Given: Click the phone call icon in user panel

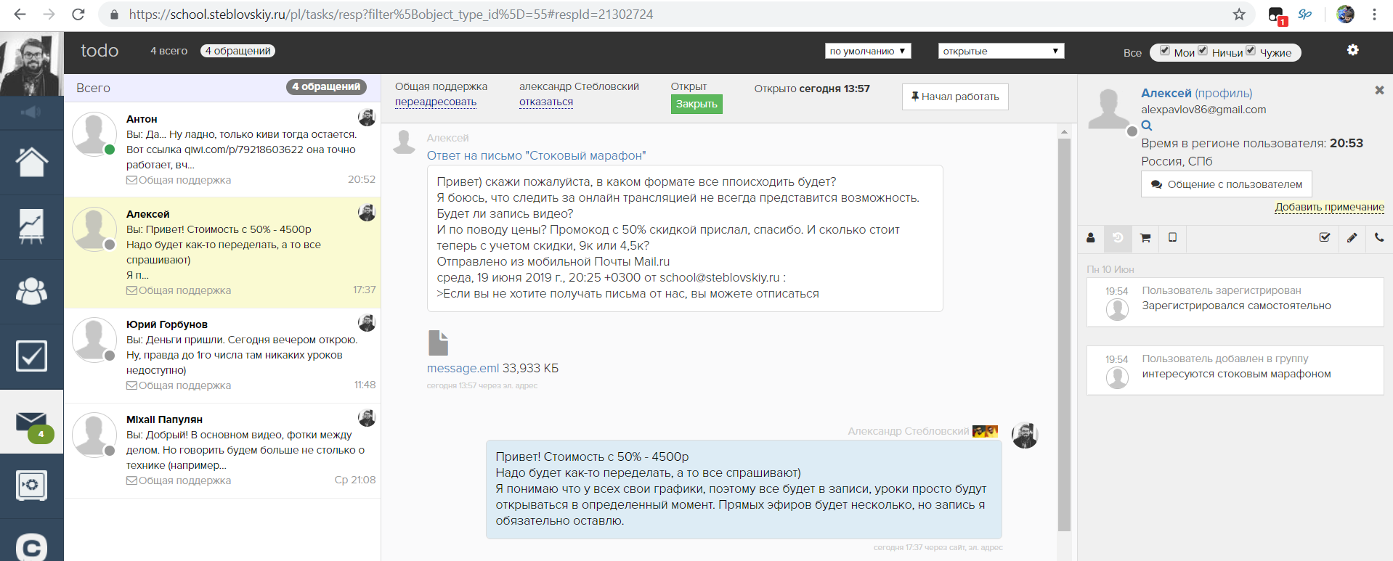Looking at the screenshot, I should pyautogui.click(x=1379, y=238).
